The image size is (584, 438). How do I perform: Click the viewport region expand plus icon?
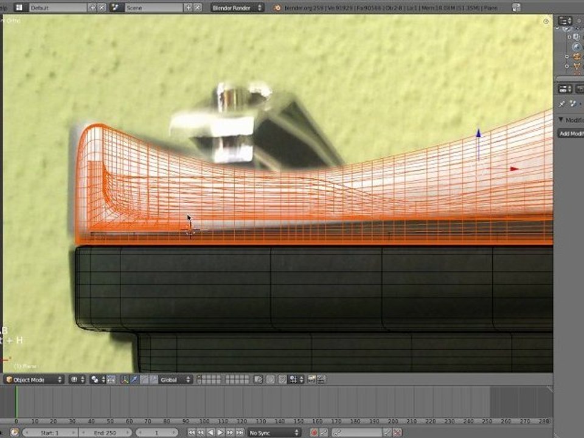click(x=546, y=22)
